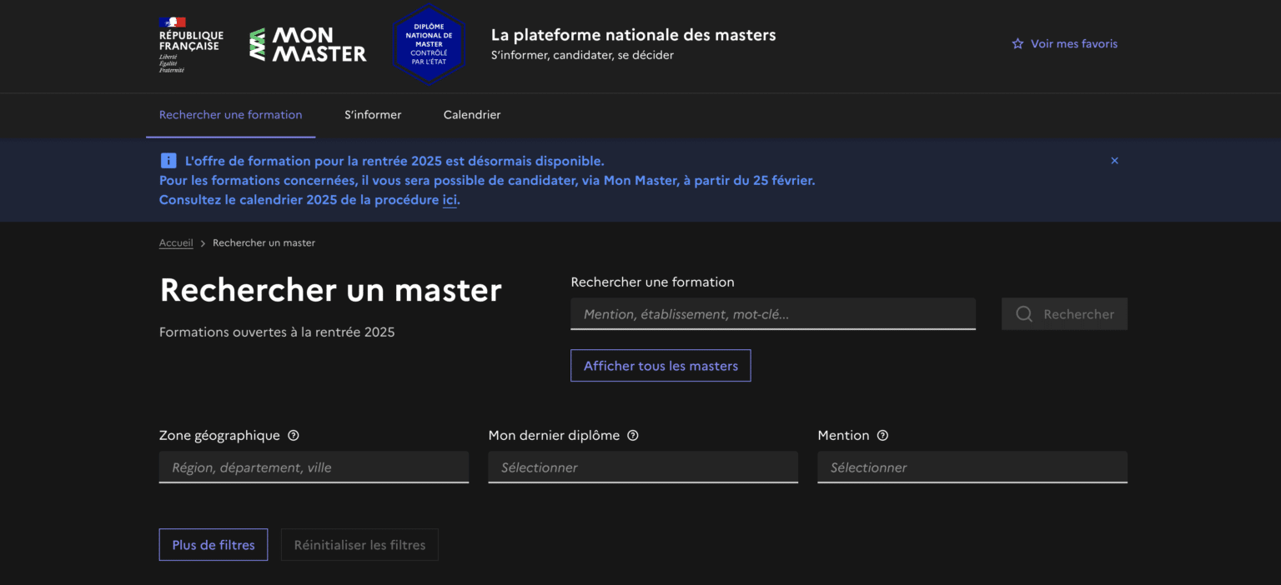1281x585 pixels.
Task: Open the Mention selector
Action: pos(972,467)
